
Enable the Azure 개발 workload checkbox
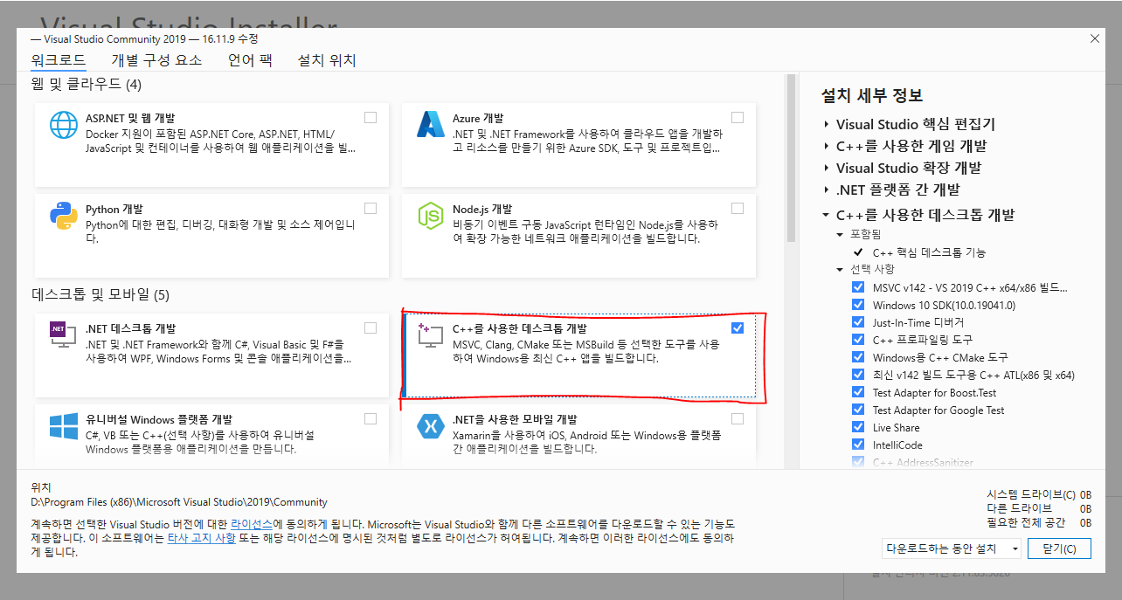[x=738, y=117]
